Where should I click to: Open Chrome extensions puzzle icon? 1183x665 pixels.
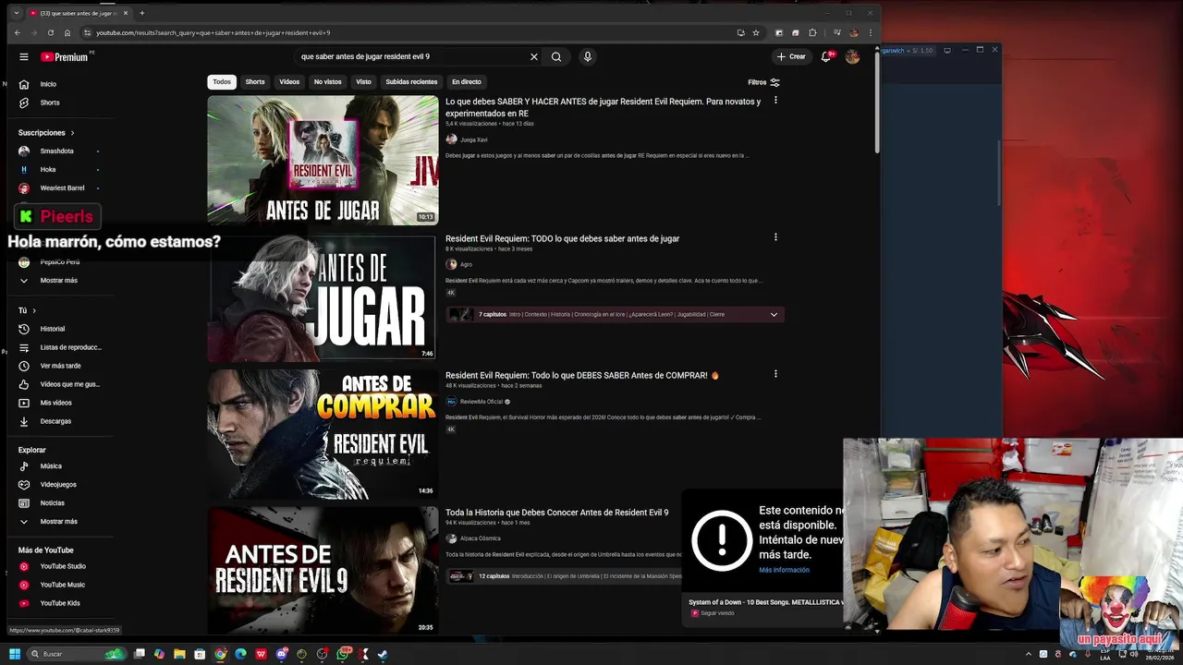click(812, 32)
